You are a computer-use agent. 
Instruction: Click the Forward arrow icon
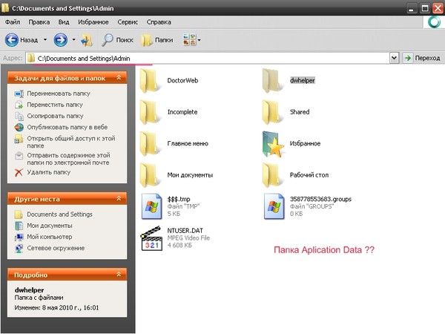point(61,40)
